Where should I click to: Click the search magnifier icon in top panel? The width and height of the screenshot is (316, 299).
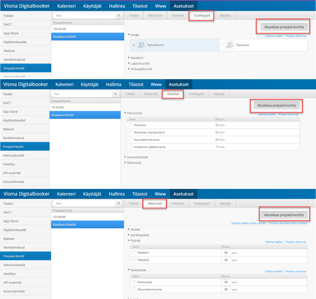point(119,15)
